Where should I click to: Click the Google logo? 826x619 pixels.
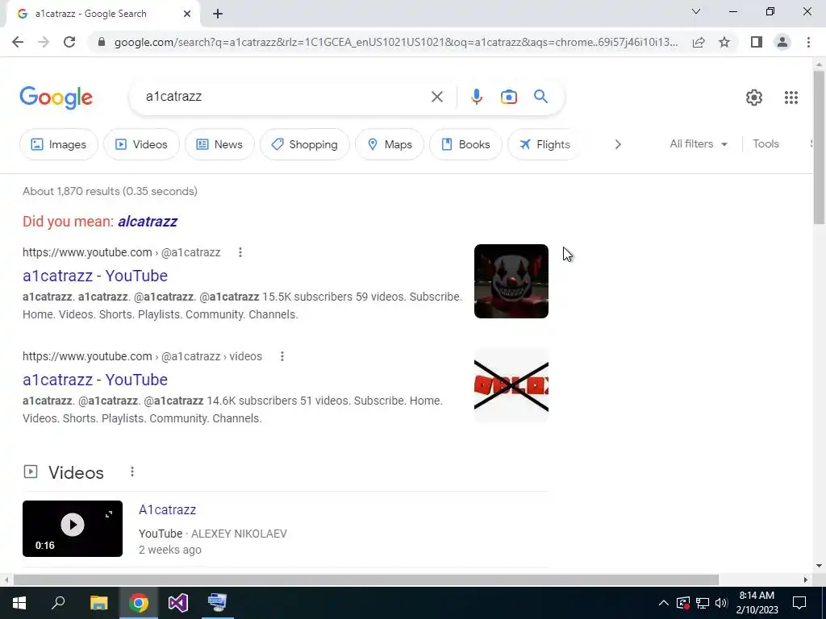click(56, 98)
